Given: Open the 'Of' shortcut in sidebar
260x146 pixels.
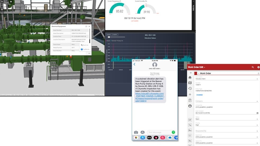Looking at the screenshot, I should click(190, 120).
